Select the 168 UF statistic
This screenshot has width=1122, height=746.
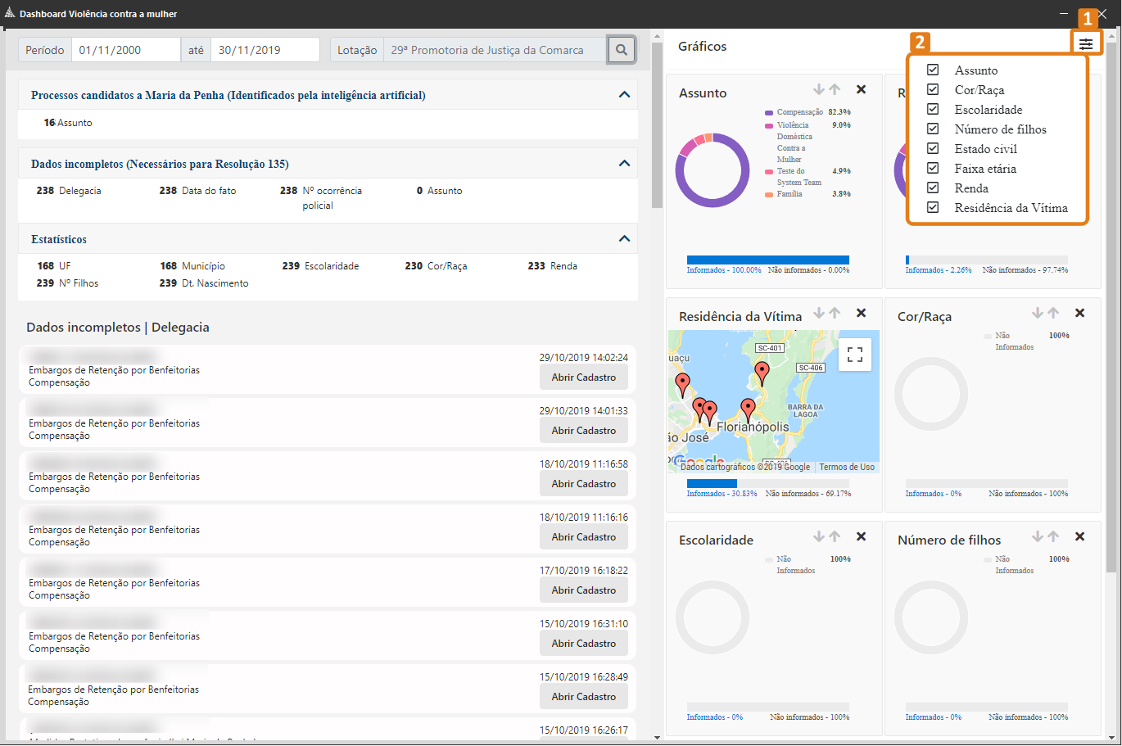54,266
